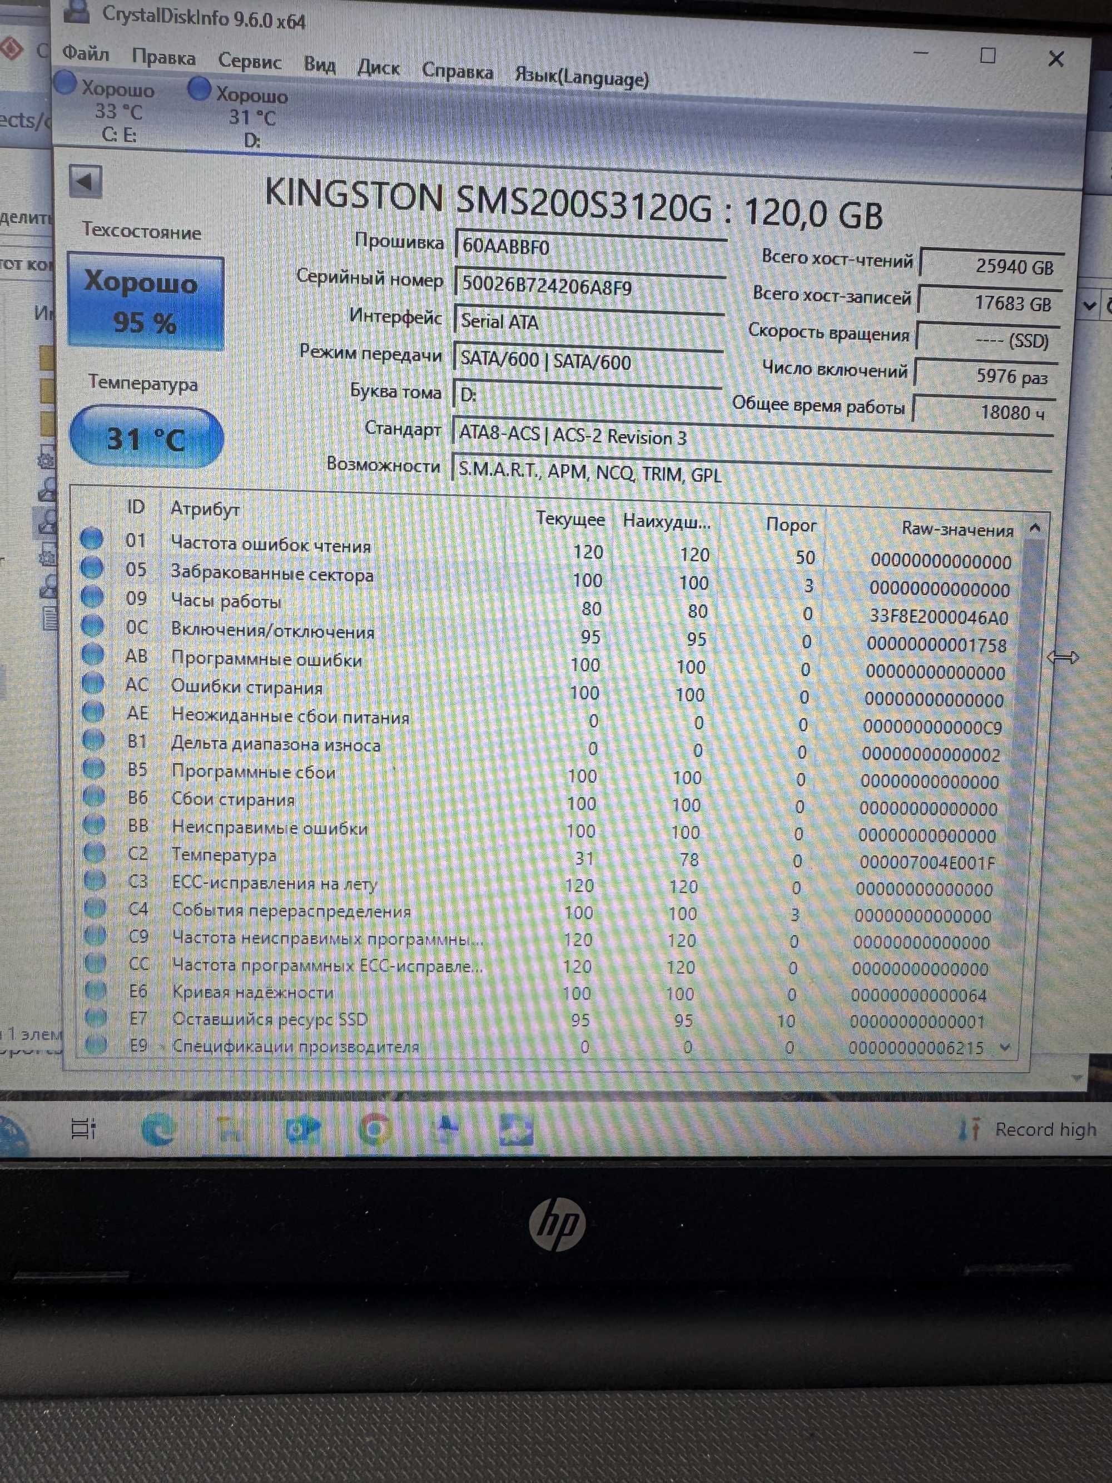Open the Диск menu

pos(378,67)
